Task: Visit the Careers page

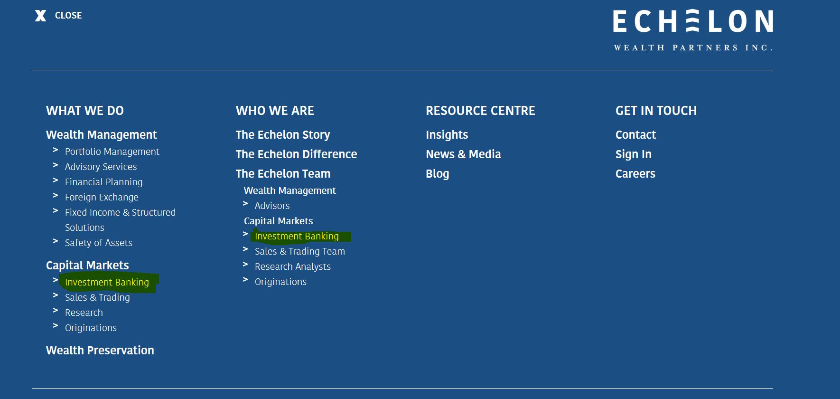Action: tap(635, 174)
